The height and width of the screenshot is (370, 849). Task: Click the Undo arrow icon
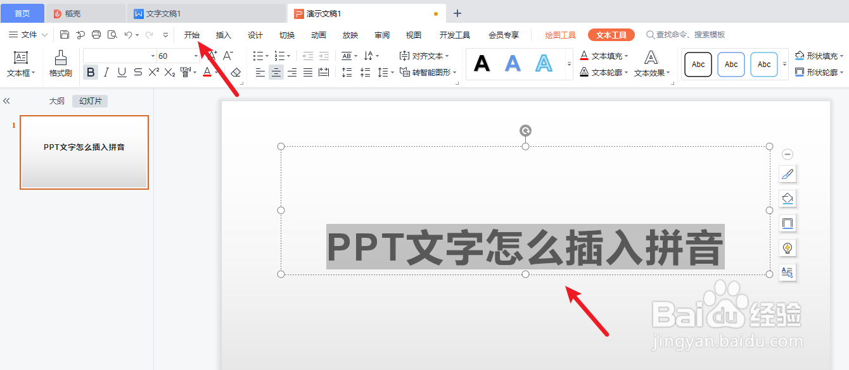[128, 35]
